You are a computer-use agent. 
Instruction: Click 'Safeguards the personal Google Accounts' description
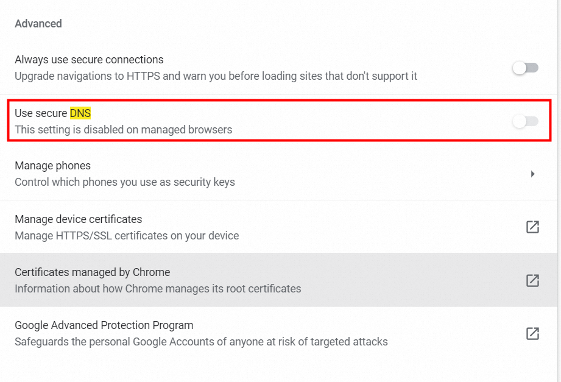[201, 342]
